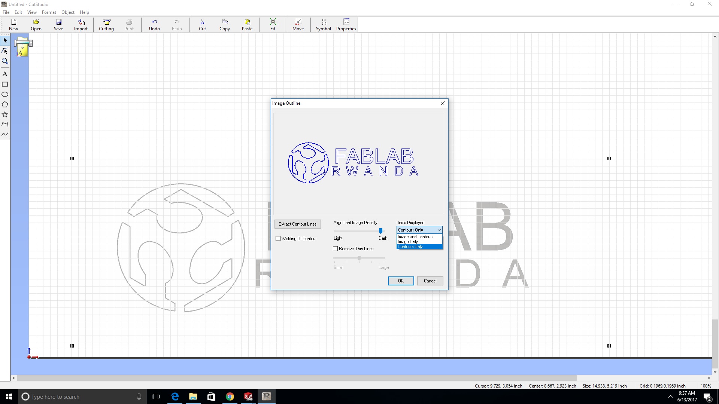Start the Cutting toolbar command
Image resolution: width=719 pixels, height=404 pixels.
(106, 25)
